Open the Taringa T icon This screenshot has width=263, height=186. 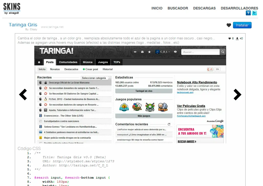248,13
